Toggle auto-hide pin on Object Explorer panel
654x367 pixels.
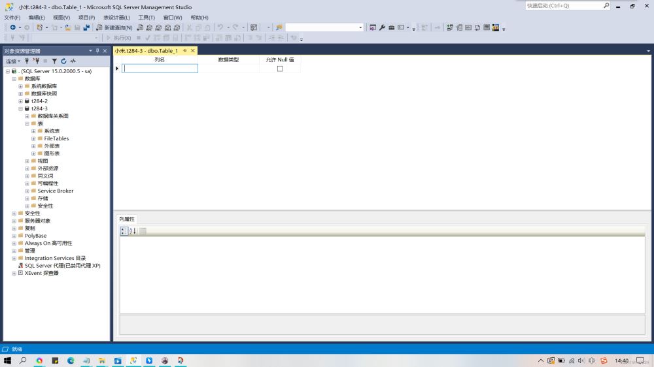point(97,50)
